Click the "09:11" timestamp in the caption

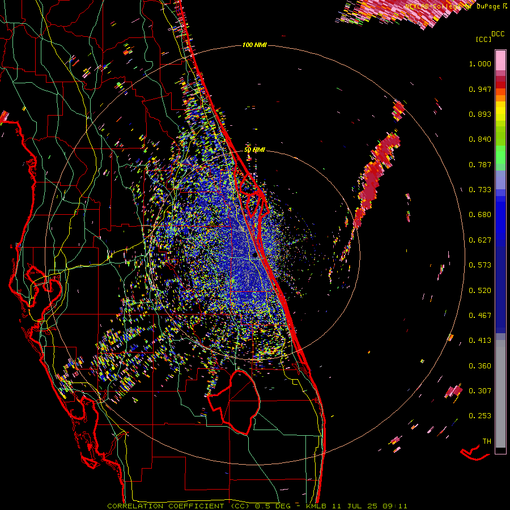[x=396, y=506]
